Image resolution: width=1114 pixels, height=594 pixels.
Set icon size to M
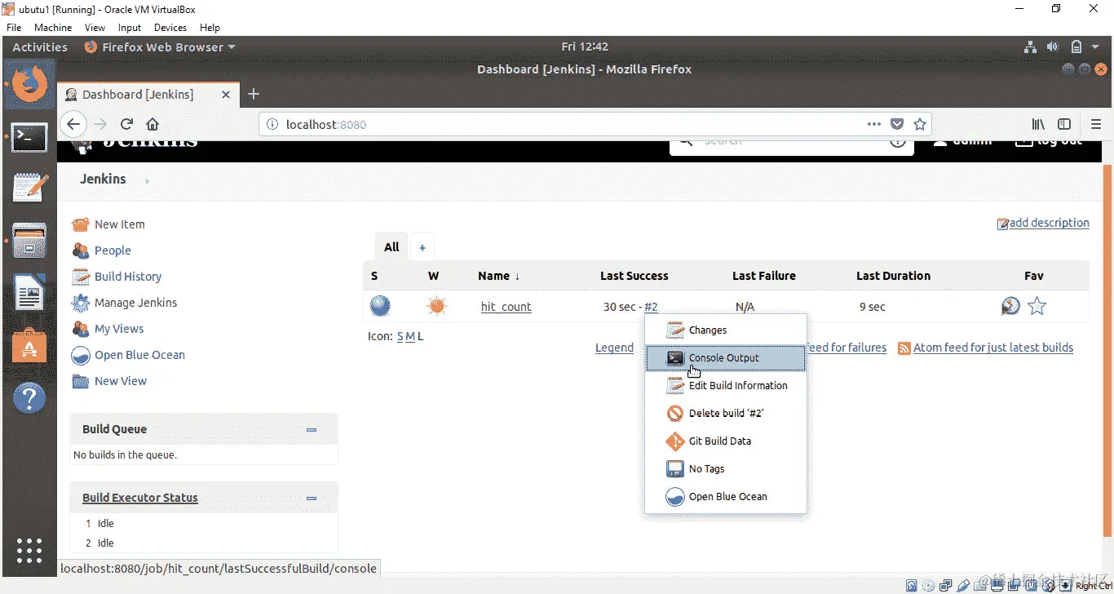pos(410,336)
